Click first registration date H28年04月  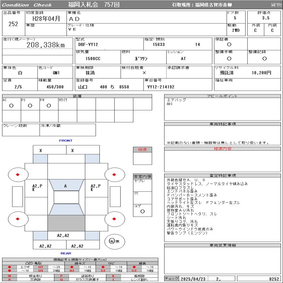pos(46,18)
